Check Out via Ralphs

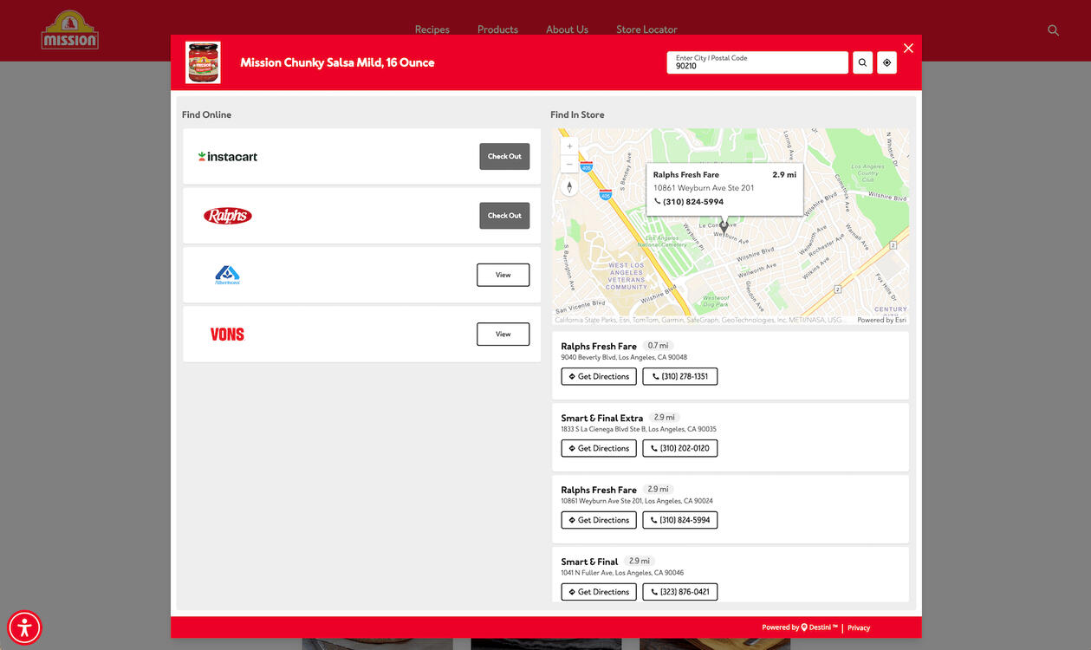tap(504, 216)
